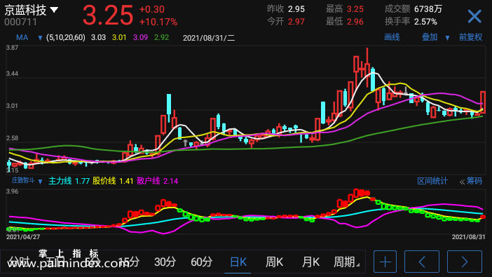Click the magenta MA20 value 3.09
This screenshot has height=277, width=492.
pos(140,38)
